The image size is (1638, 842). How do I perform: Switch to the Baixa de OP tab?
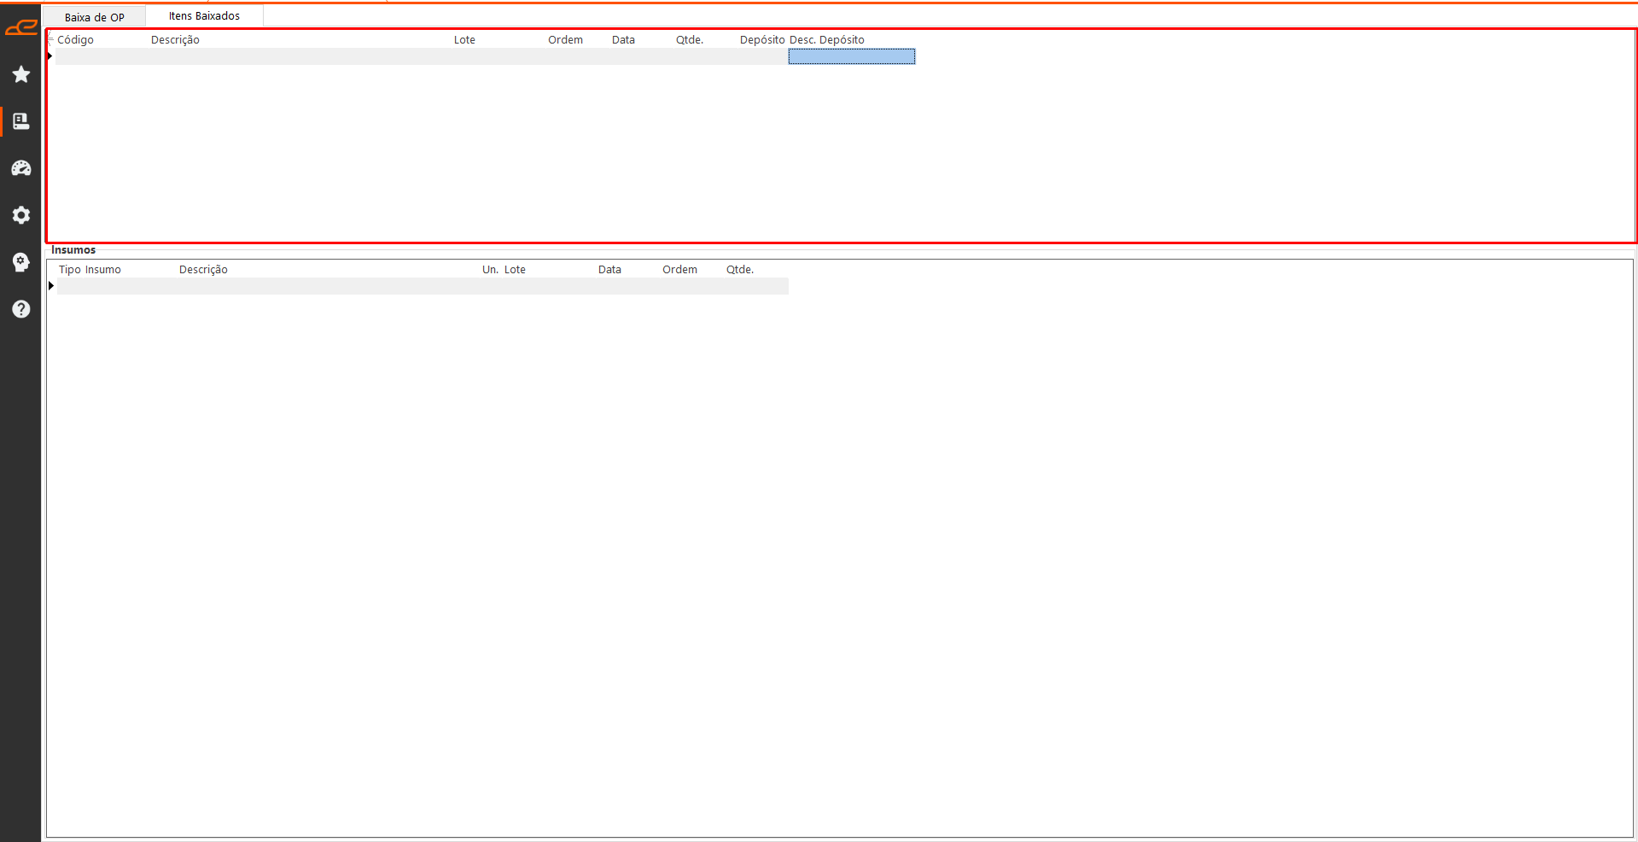tap(94, 17)
